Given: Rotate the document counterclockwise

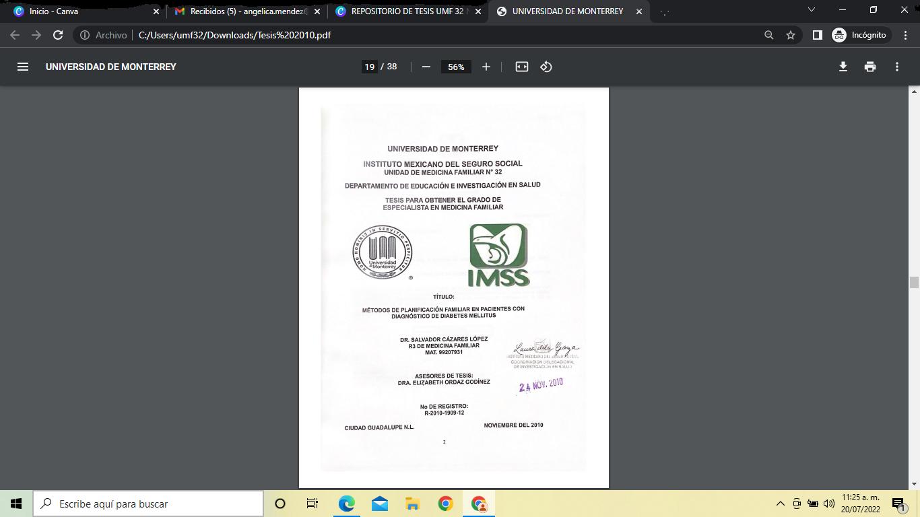Looking at the screenshot, I should point(546,67).
